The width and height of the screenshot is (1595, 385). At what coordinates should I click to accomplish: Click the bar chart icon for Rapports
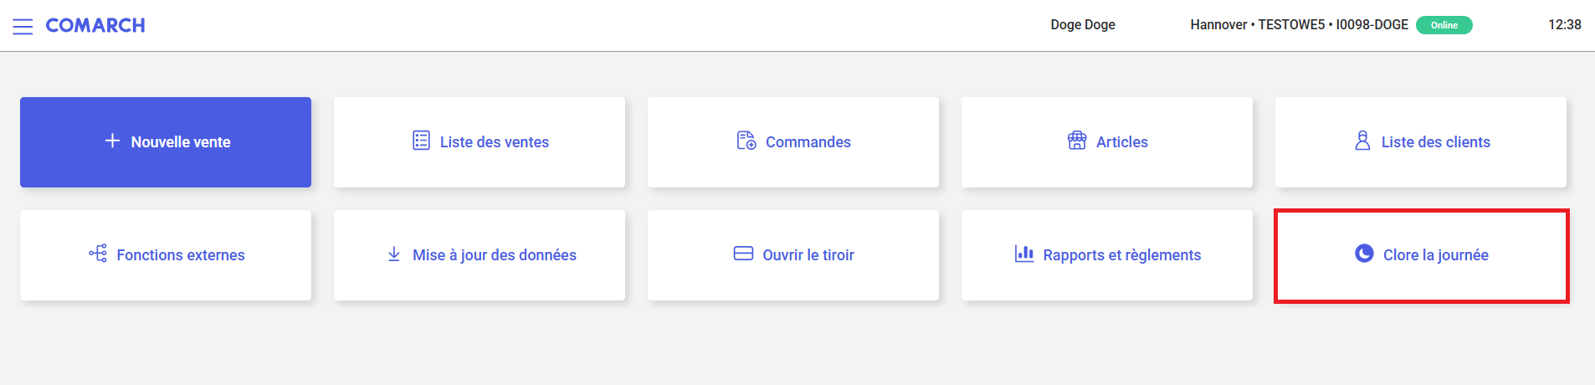[x=1024, y=254]
